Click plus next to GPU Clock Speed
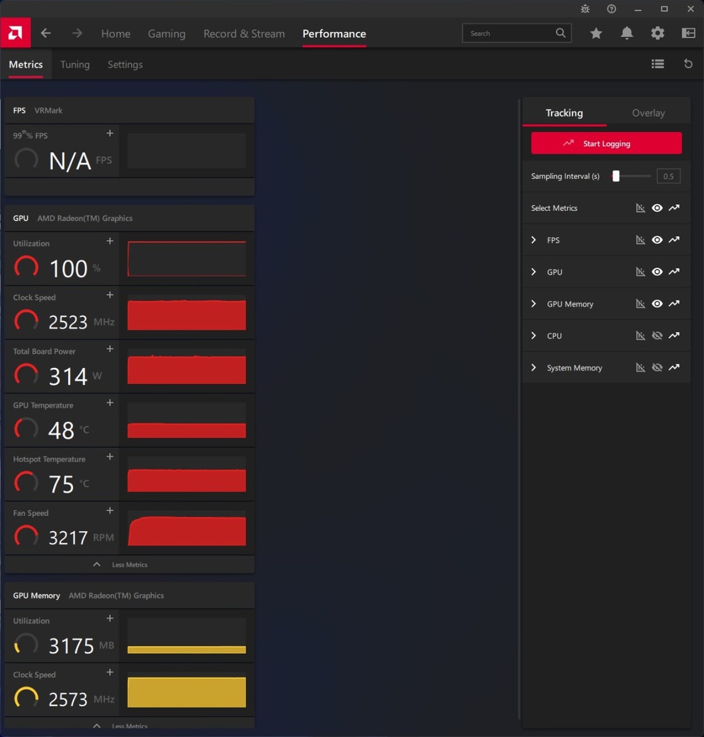The image size is (704, 737). (x=110, y=295)
